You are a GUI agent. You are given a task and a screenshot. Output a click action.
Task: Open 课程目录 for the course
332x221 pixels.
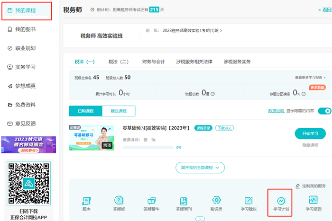203,128
